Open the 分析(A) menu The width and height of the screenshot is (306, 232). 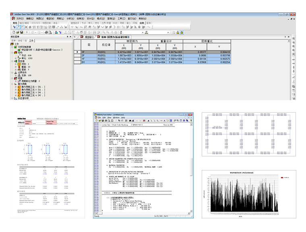click(70, 18)
